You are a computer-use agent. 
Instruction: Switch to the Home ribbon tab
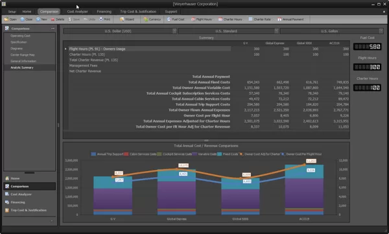(27, 12)
